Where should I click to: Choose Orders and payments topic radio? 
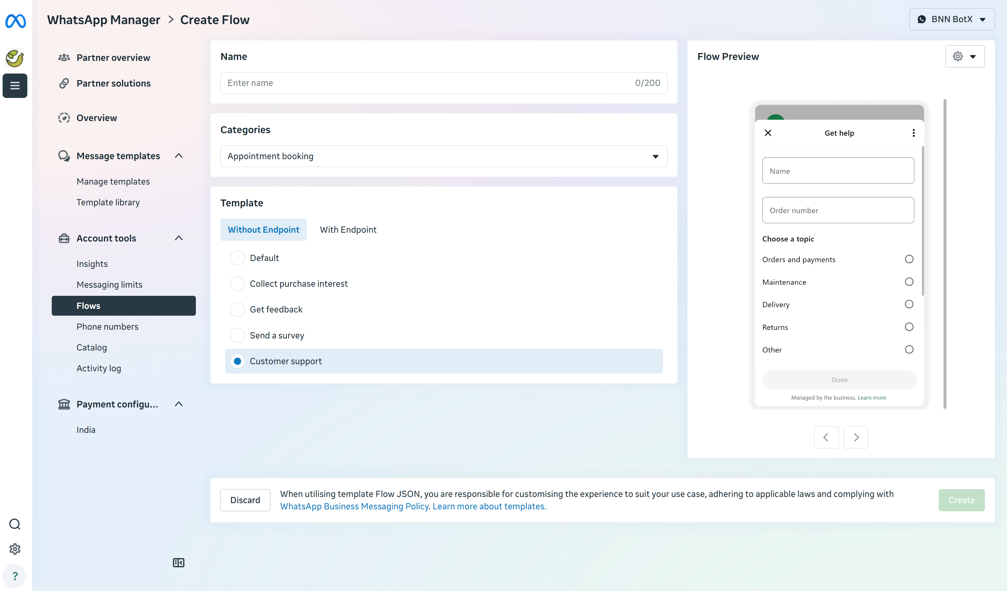pos(909,259)
